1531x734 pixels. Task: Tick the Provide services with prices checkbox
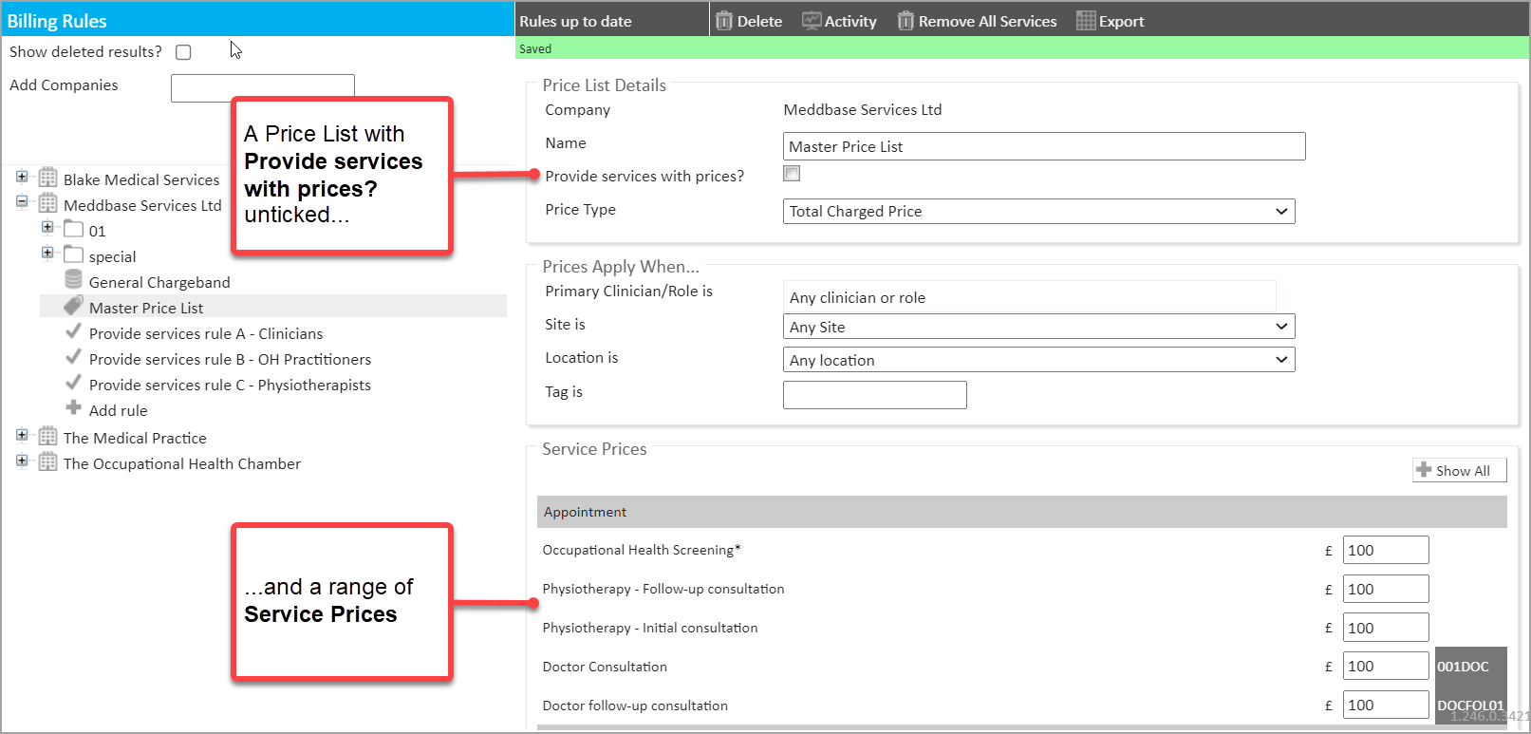[x=792, y=174]
